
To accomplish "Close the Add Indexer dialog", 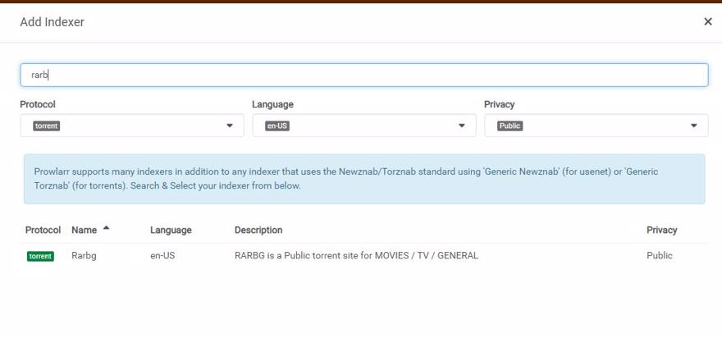I will 708,21.
